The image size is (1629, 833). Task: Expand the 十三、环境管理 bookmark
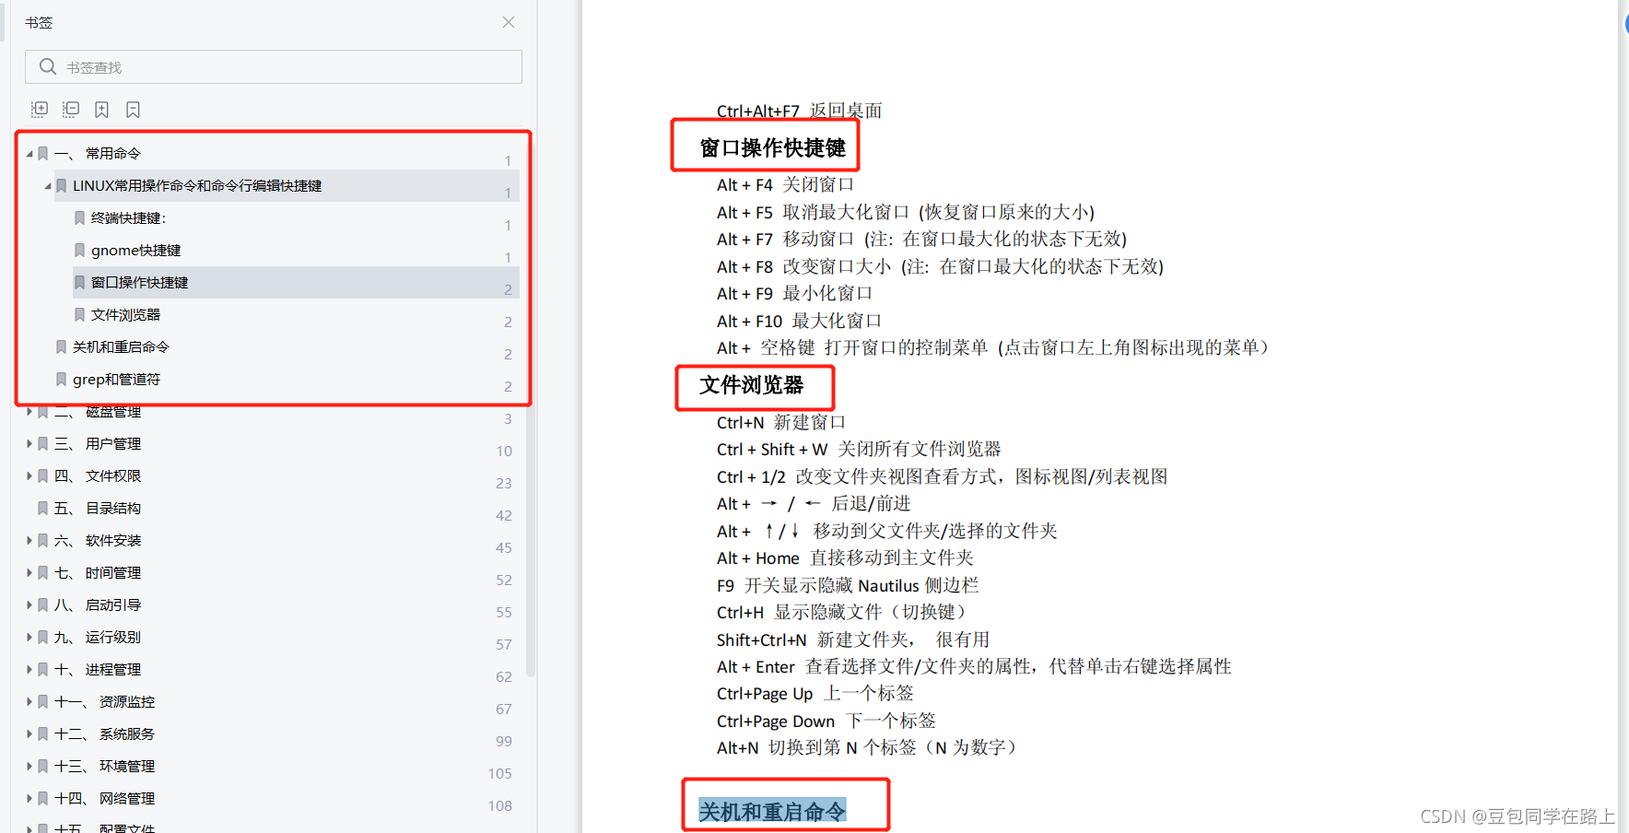tap(29, 766)
